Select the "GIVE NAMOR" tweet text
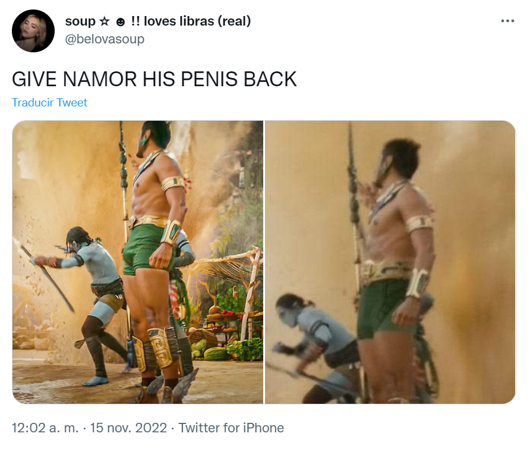Image resolution: width=530 pixels, height=449 pixels. [x=154, y=79]
